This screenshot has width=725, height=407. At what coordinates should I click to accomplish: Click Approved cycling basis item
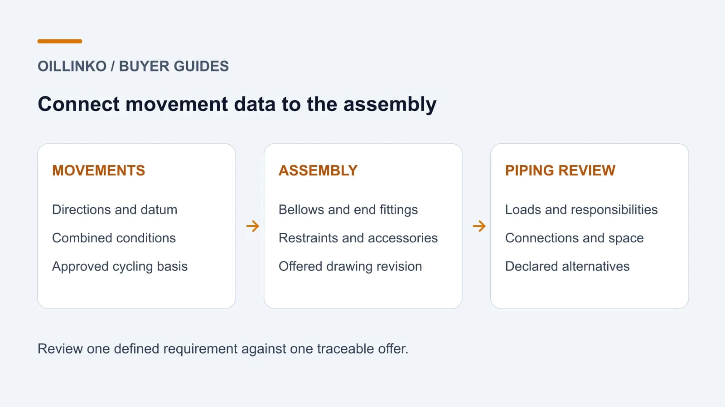pos(120,266)
